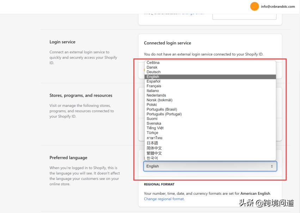The width and height of the screenshot is (300, 213).
Task: Choose Italiano as preferred language
Action: 153,91
